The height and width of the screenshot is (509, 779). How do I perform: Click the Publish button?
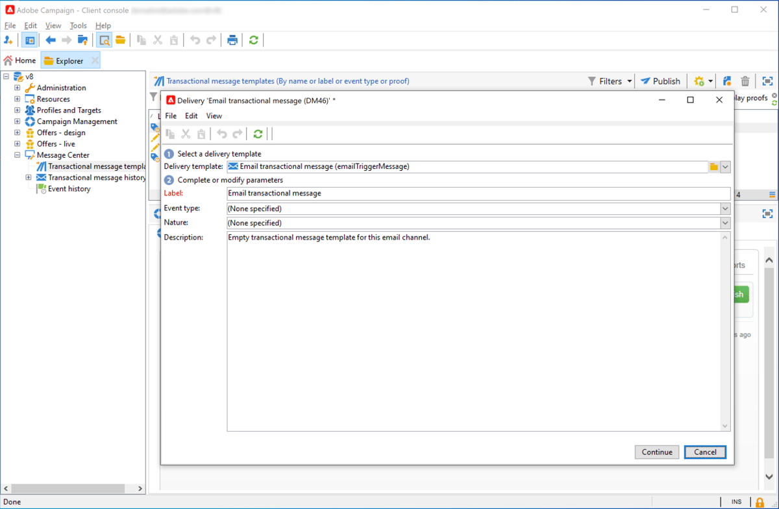(x=660, y=81)
